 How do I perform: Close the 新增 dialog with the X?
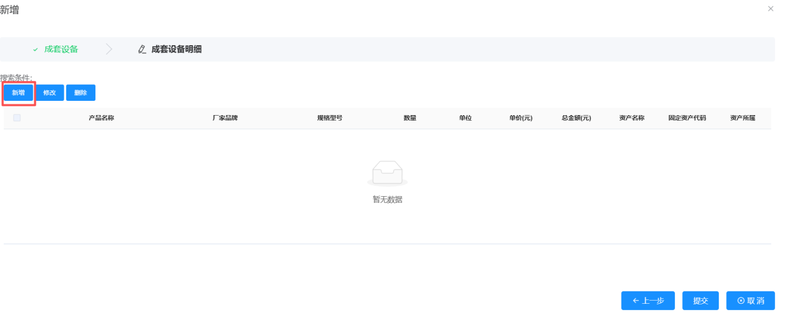click(x=770, y=9)
